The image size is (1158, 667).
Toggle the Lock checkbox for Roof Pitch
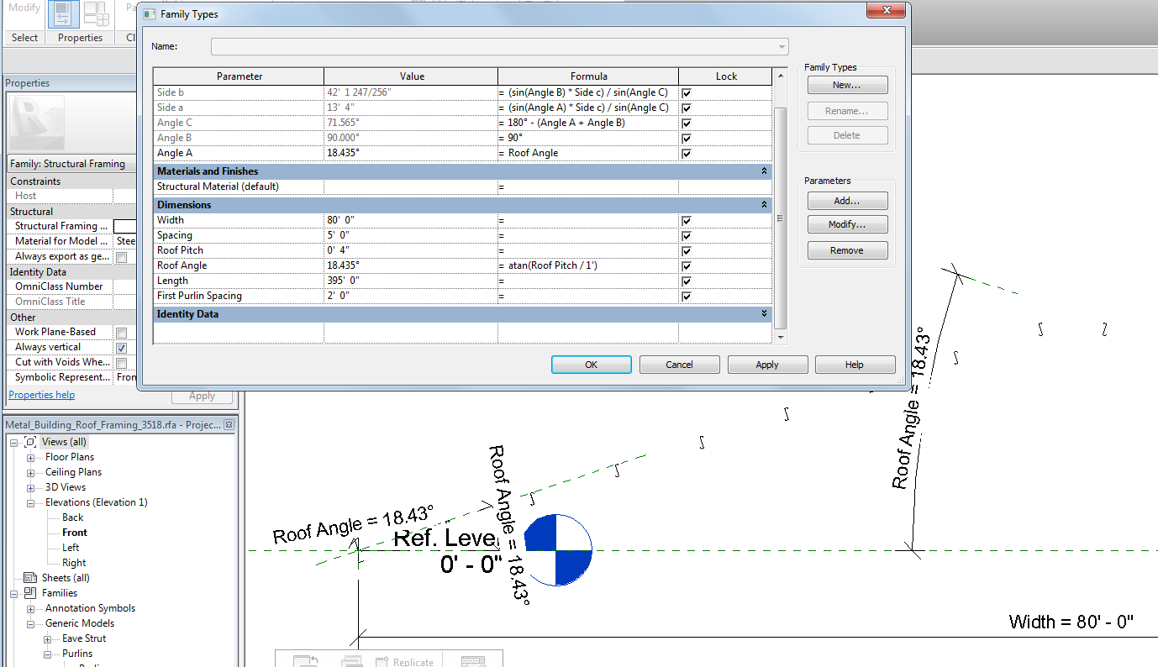coord(687,251)
